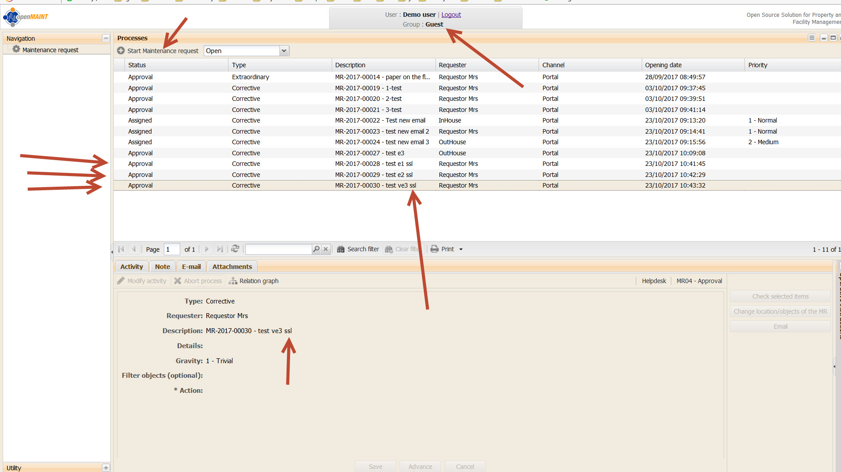Click the Start Maintenance request plus icon
841x472 pixels.
pos(121,51)
